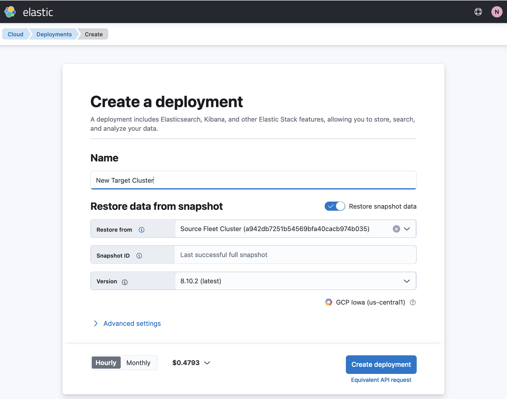This screenshot has height=399, width=507.
Task: Go to Cloud in the breadcrumb trail
Action: point(15,34)
